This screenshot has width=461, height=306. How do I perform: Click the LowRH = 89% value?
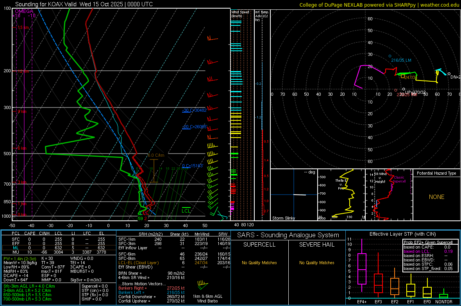[16, 267]
